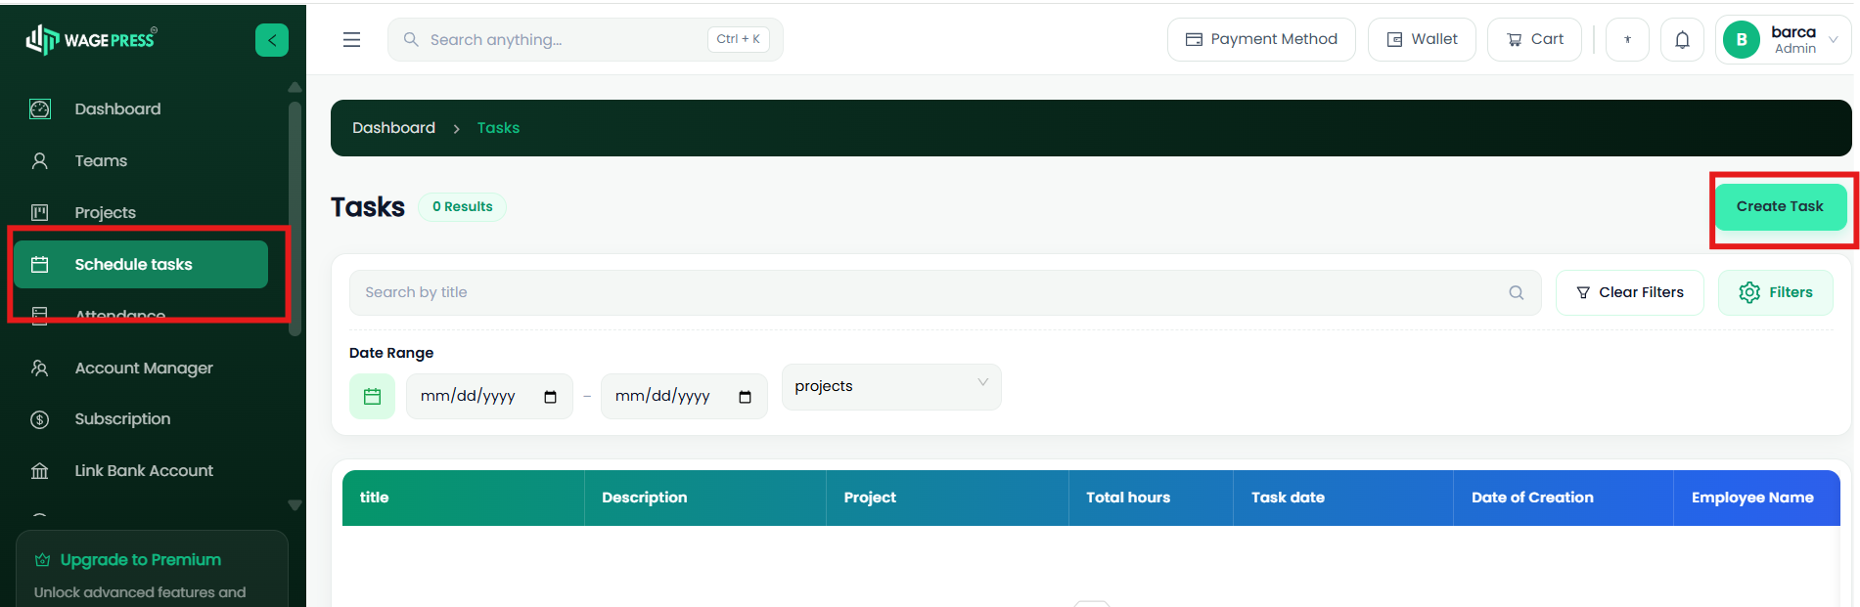Click the Wallet icon
Image resolution: width=1860 pixels, height=607 pixels.
click(x=1395, y=40)
